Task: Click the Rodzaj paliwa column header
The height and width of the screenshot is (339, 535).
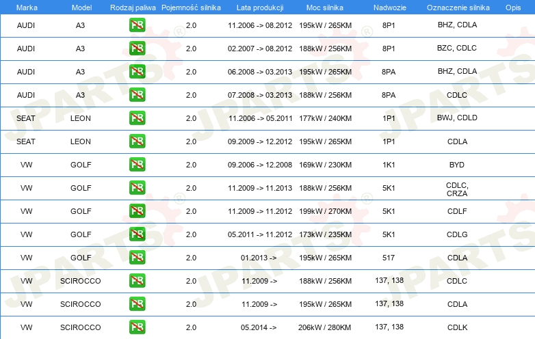Action: point(133,7)
